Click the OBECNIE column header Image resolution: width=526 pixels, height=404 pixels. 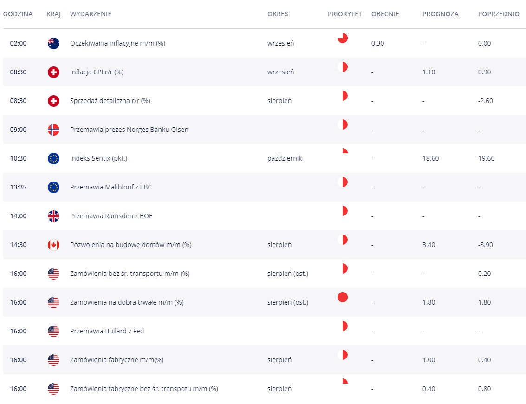tap(385, 14)
